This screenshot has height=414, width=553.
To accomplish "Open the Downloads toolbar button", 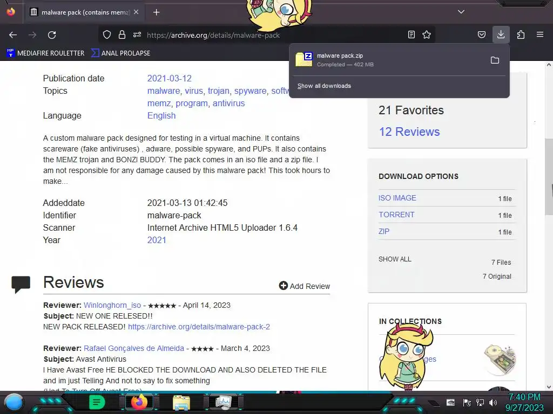I will pos(501,34).
